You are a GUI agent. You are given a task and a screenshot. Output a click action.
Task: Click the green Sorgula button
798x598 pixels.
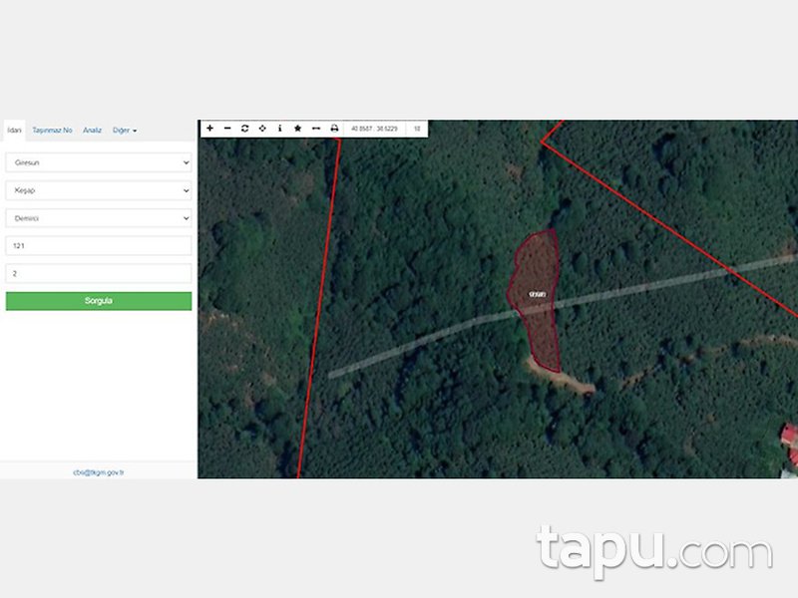click(99, 301)
